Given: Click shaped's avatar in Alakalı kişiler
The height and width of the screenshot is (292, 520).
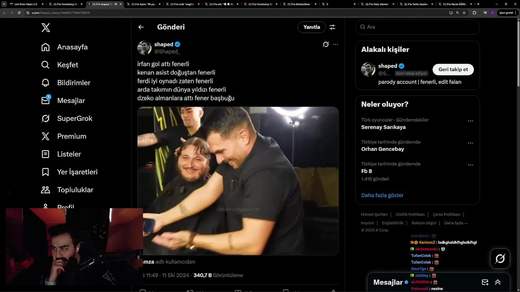Looking at the screenshot, I should [x=368, y=69].
